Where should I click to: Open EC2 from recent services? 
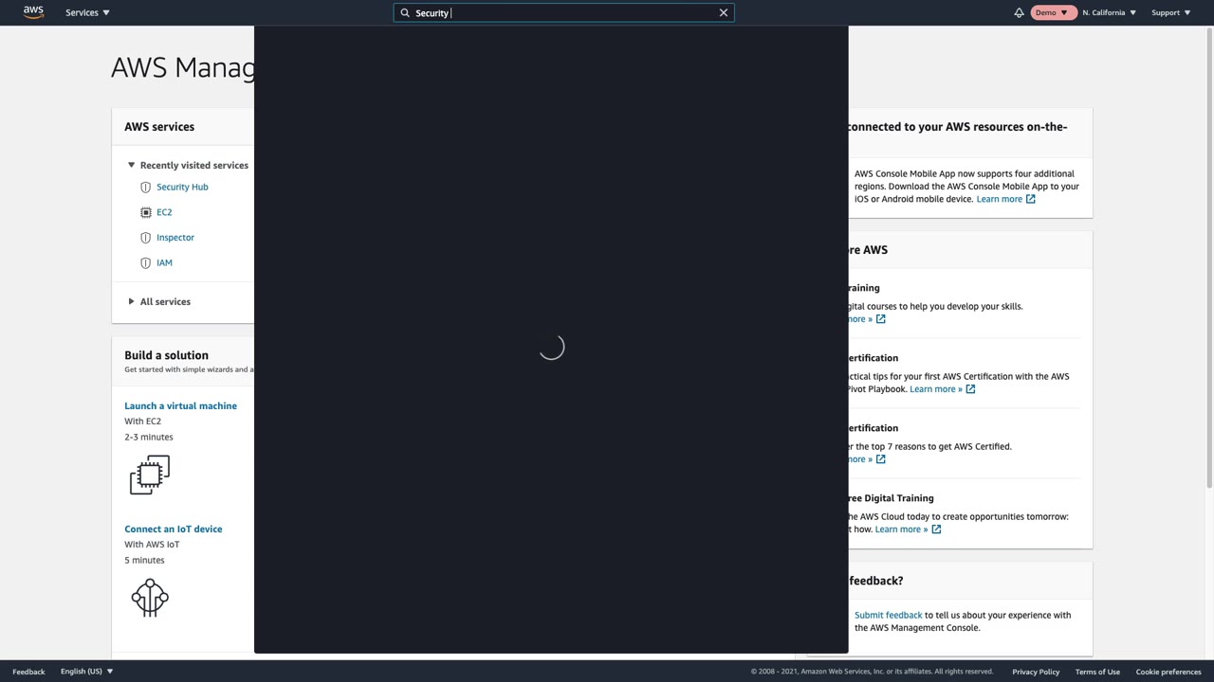pos(164,212)
